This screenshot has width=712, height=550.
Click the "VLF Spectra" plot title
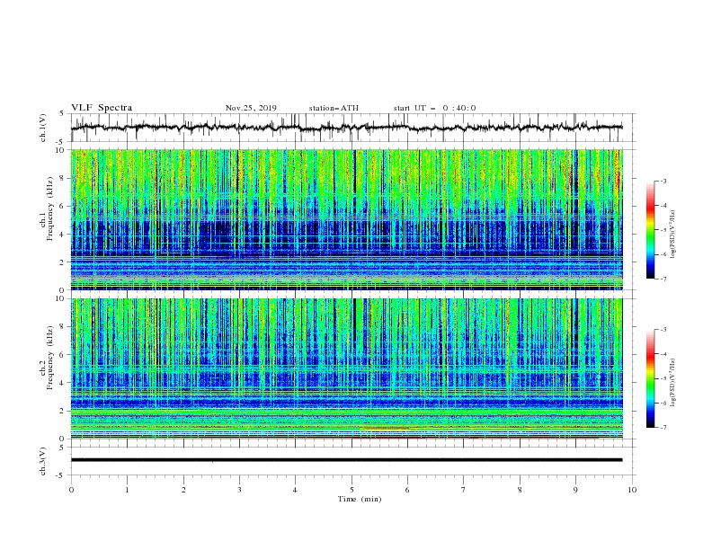[x=102, y=108]
